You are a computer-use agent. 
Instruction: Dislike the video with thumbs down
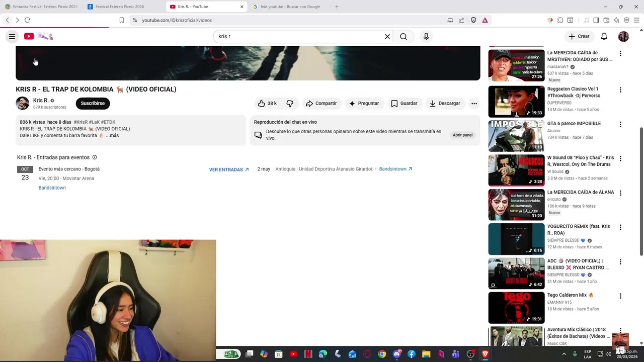click(290, 103)
